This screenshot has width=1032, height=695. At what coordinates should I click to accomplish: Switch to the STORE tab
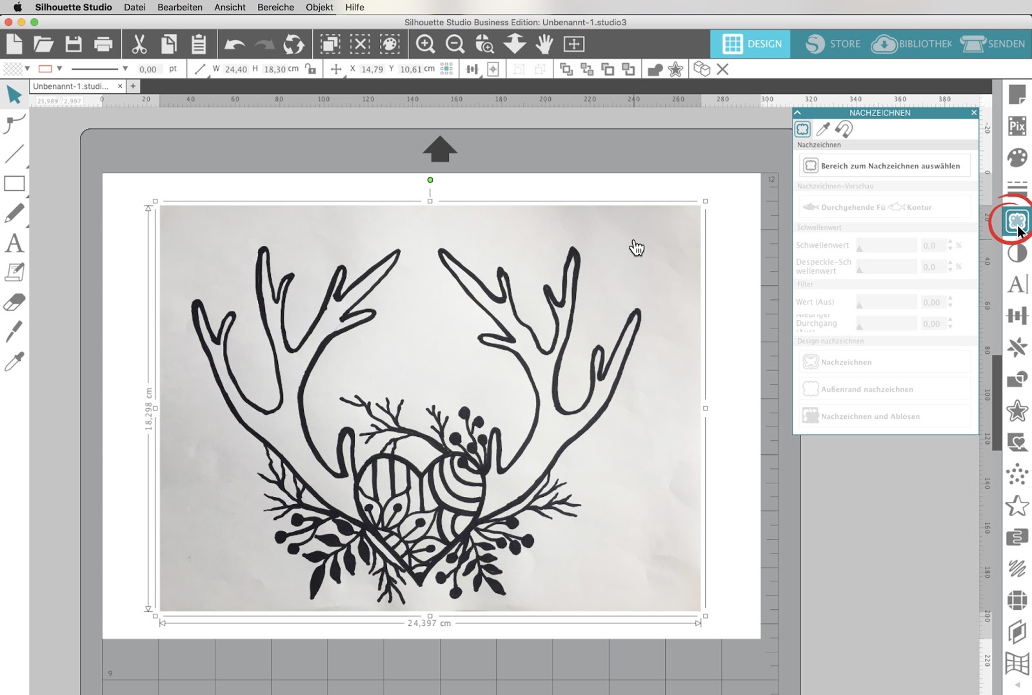tap(833, 44)
